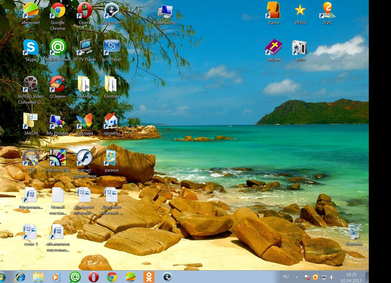391x283 pixels.
Task: Click Windows Explorer folder in taskbar
Action: (38, 277)
